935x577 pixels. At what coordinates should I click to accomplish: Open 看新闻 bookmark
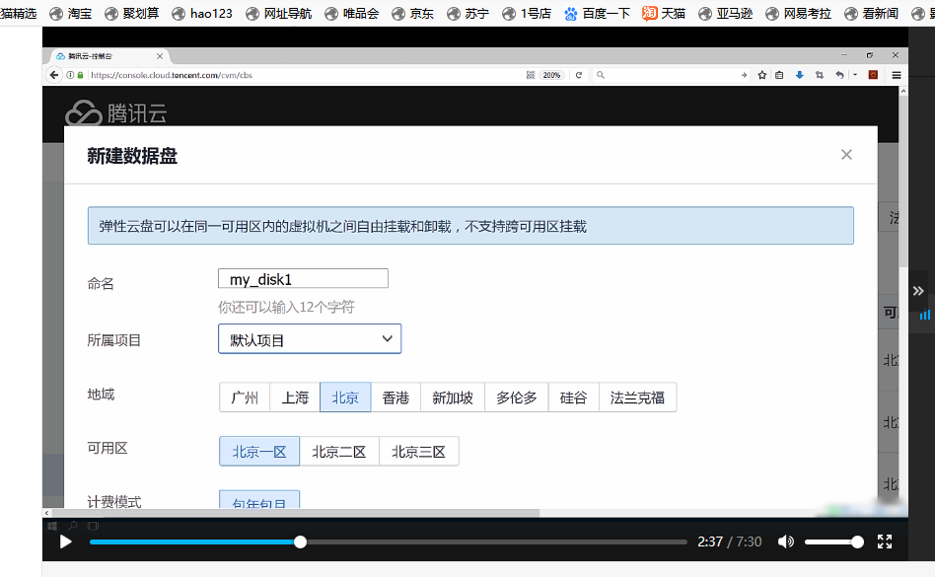[x=871, y=13]
